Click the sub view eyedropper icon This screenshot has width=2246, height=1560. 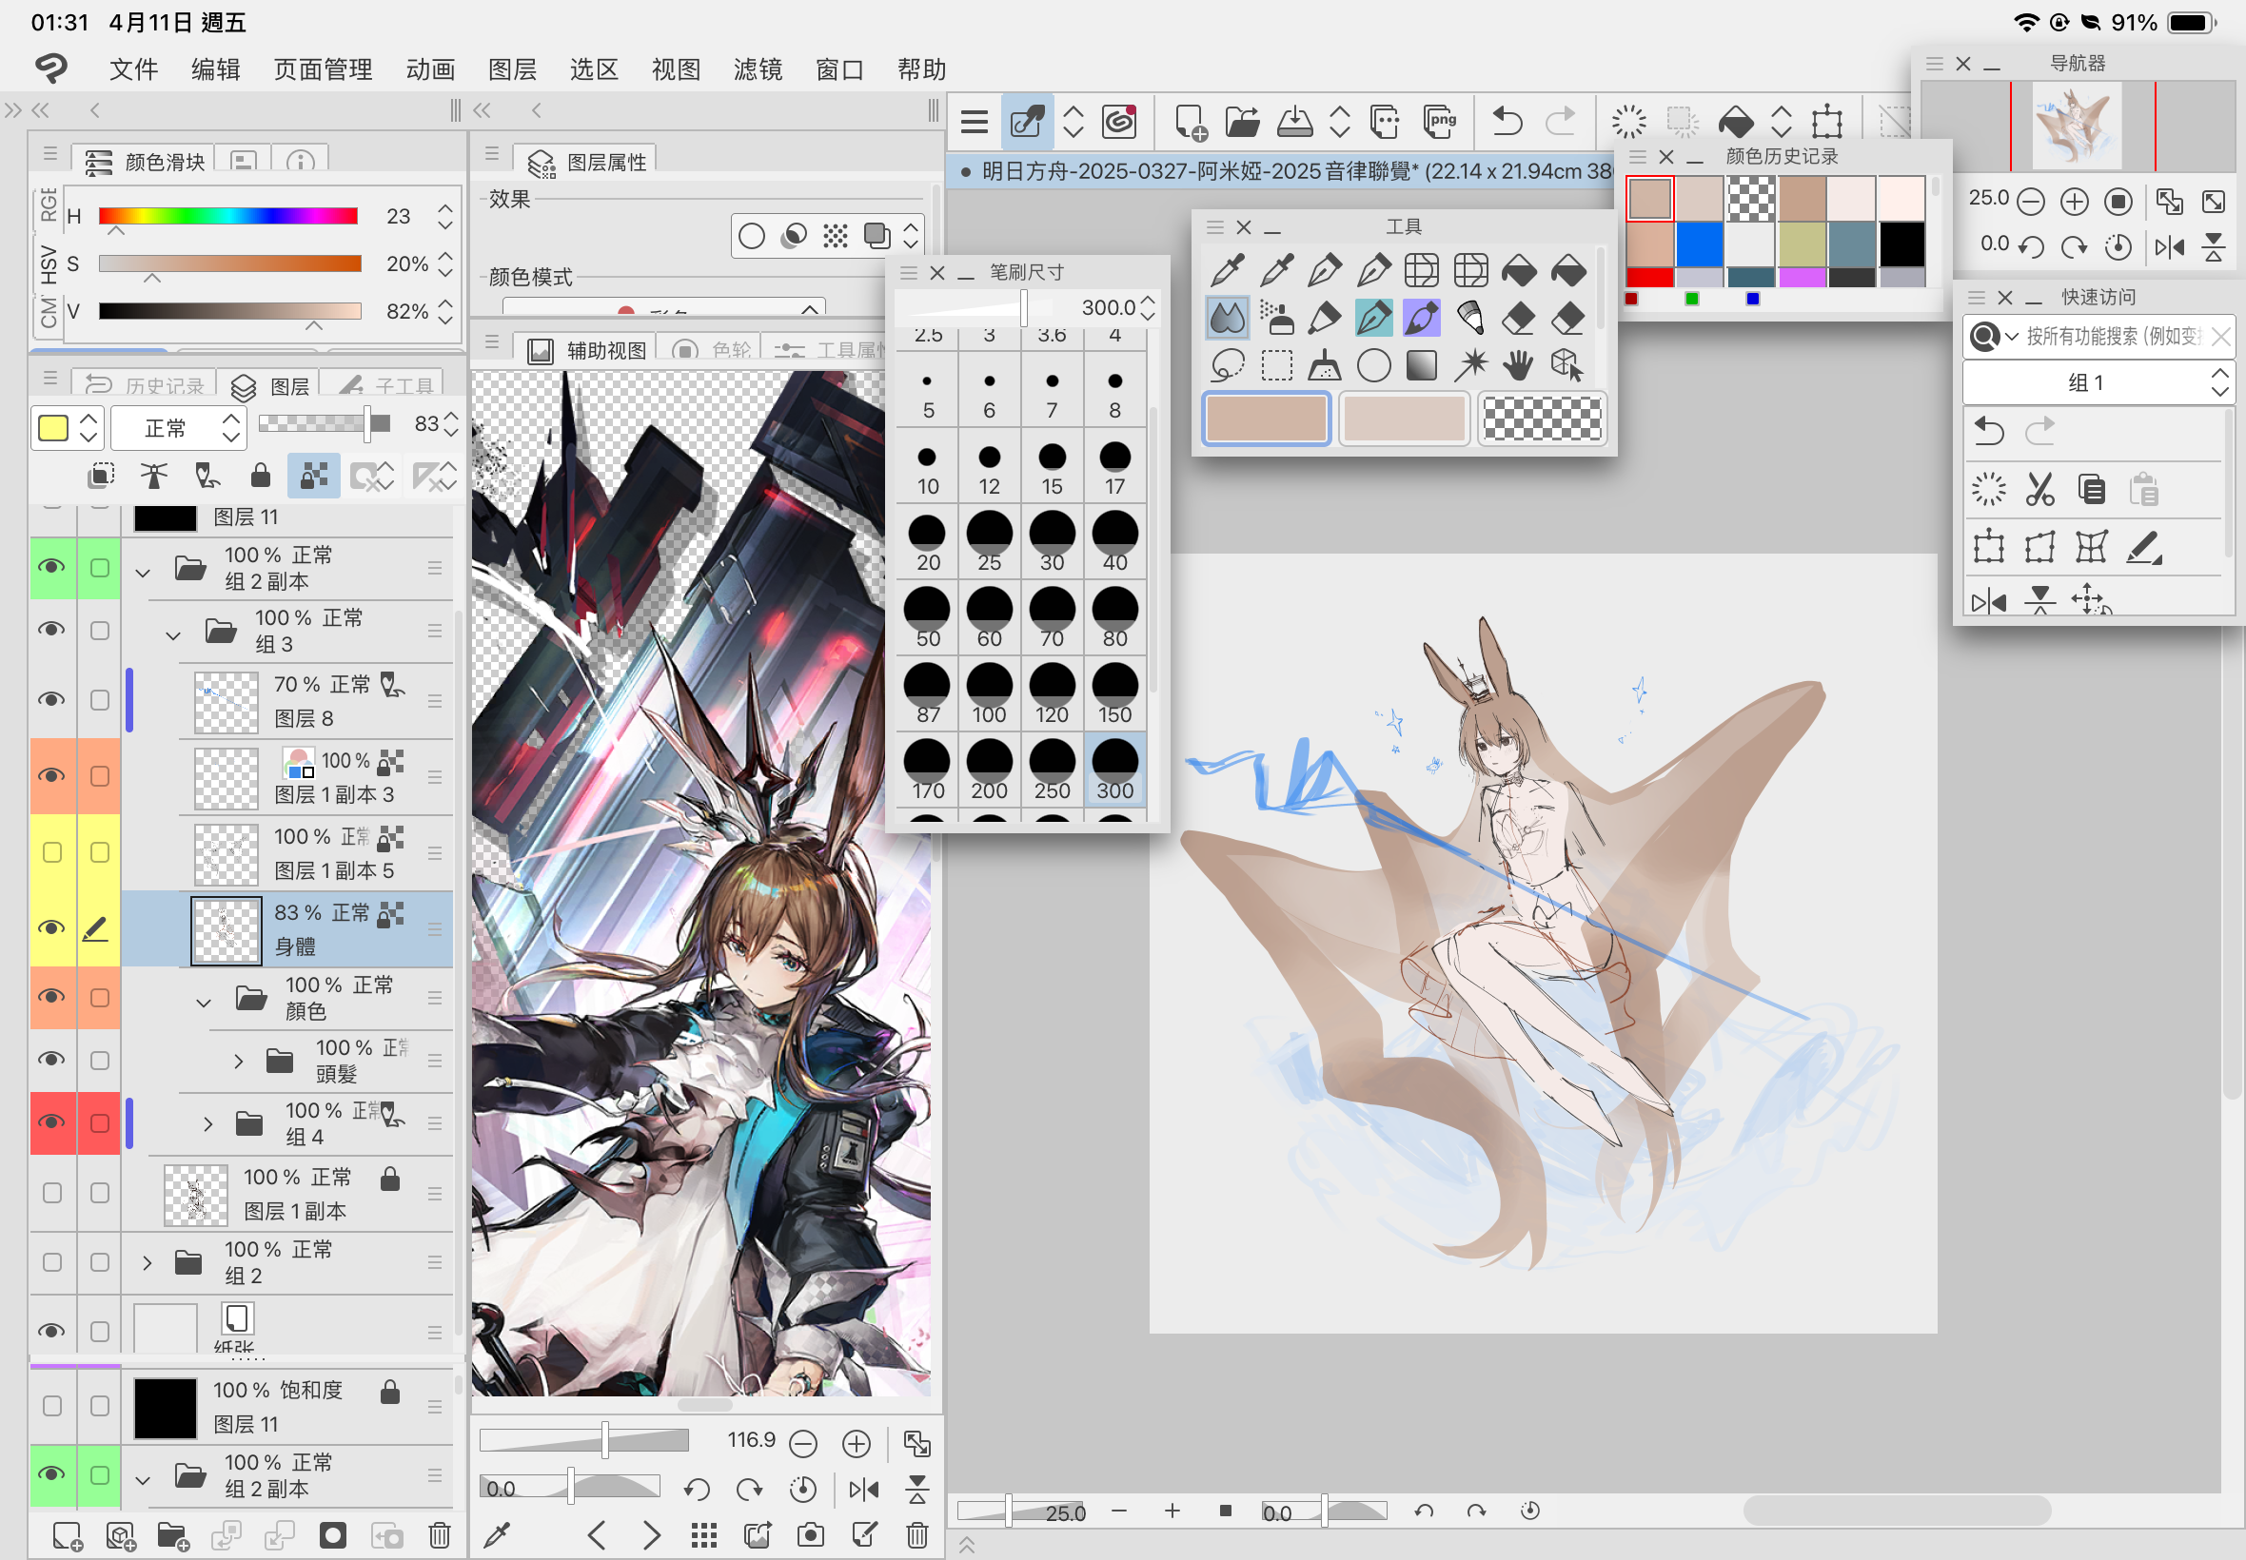[x=498, y=1535]
